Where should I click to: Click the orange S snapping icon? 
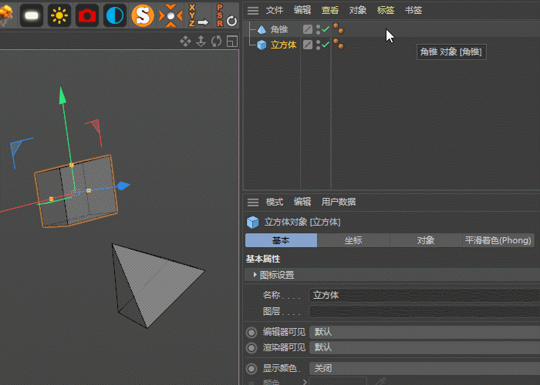[x=143, y=15]
